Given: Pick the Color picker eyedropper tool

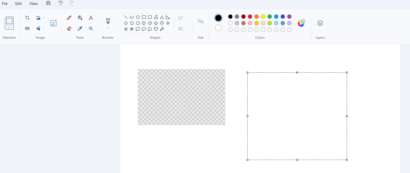Looking at the screenshot, I should 80,28.
